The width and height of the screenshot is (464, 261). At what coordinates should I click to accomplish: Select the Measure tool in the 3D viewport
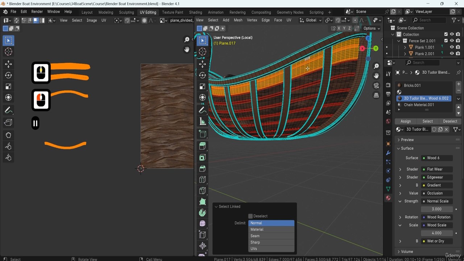pyautogui.click(x=203, y=121)
